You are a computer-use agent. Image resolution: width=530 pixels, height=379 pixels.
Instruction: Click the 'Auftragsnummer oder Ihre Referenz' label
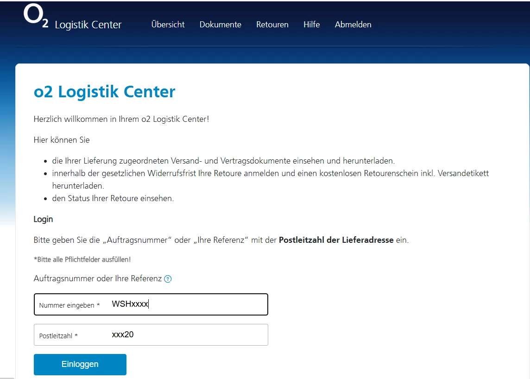[x=98, y=278]
